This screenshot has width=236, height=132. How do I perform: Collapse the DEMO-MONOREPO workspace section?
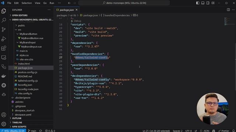[x=31, y=19]
